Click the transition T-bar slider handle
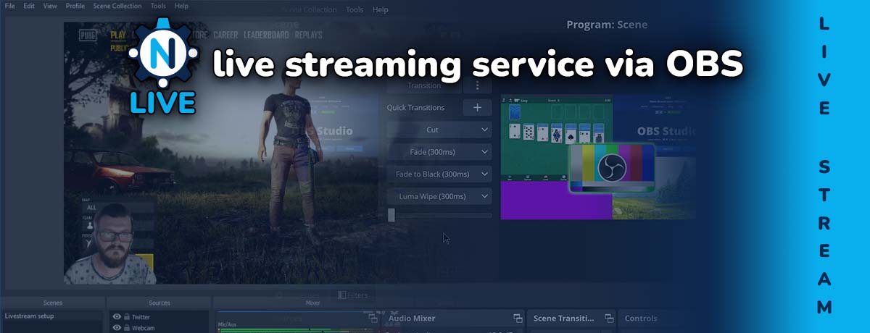 coord(391,215)
